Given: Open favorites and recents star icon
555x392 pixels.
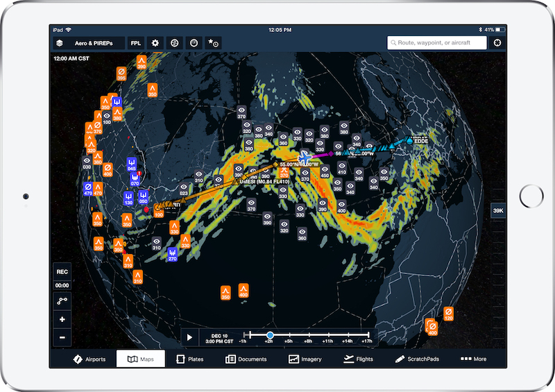Looking at the screenshot, I should click(x=214, y=43).
